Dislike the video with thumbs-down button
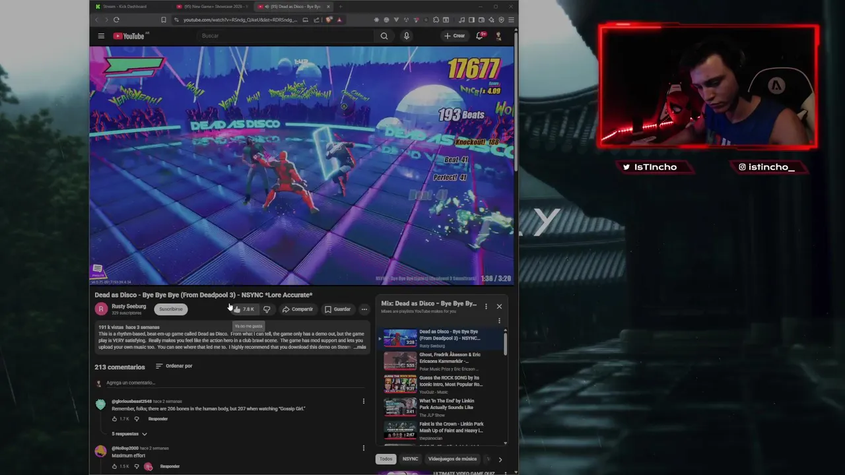845x475 pixels. tap(267, 309)
